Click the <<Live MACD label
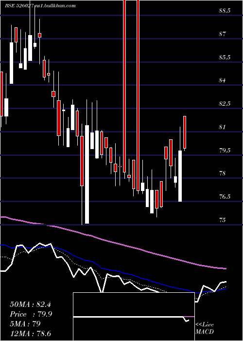 [x=205, y=328]
